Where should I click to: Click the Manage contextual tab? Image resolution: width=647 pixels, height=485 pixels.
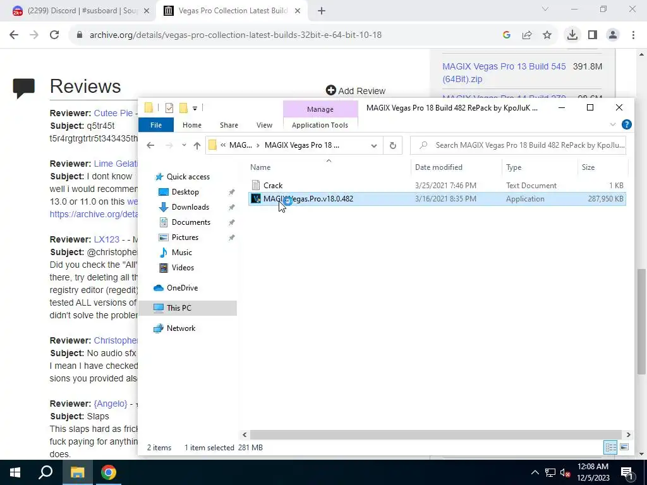pos(320,109)
